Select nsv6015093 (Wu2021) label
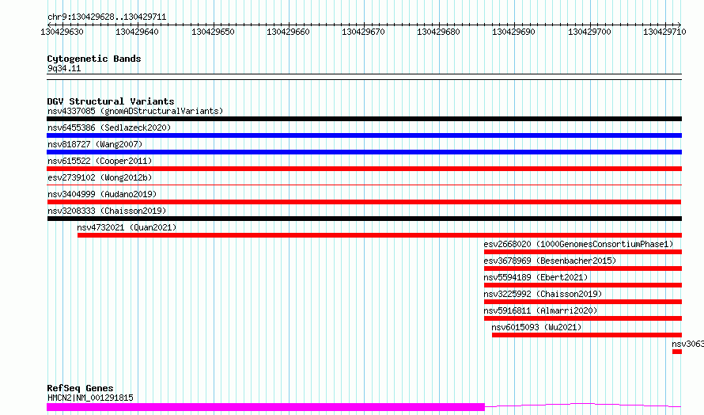This screenshot has width=704, height=415. point(536,327)
